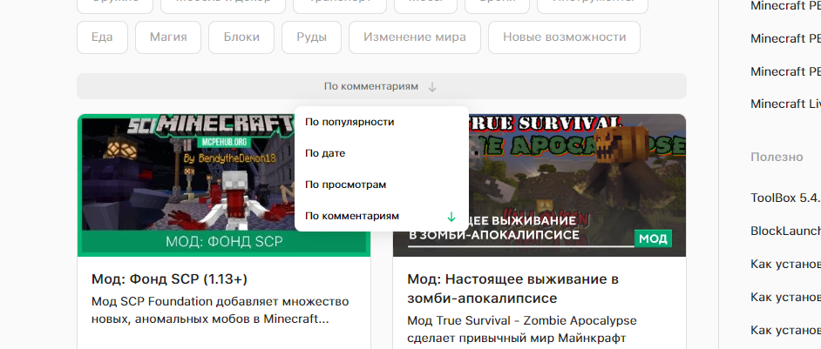Open sidebar link Minecraft Live
Image resolution: width=821 pixels, height=349 pixels.
pyautogui.click(x=785, y=104)
